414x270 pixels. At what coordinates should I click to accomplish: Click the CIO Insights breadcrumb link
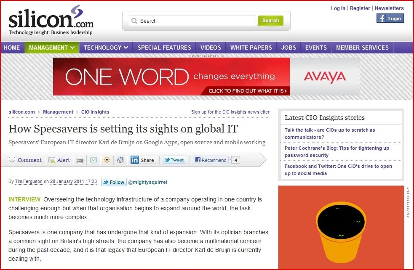click(95, 112)
